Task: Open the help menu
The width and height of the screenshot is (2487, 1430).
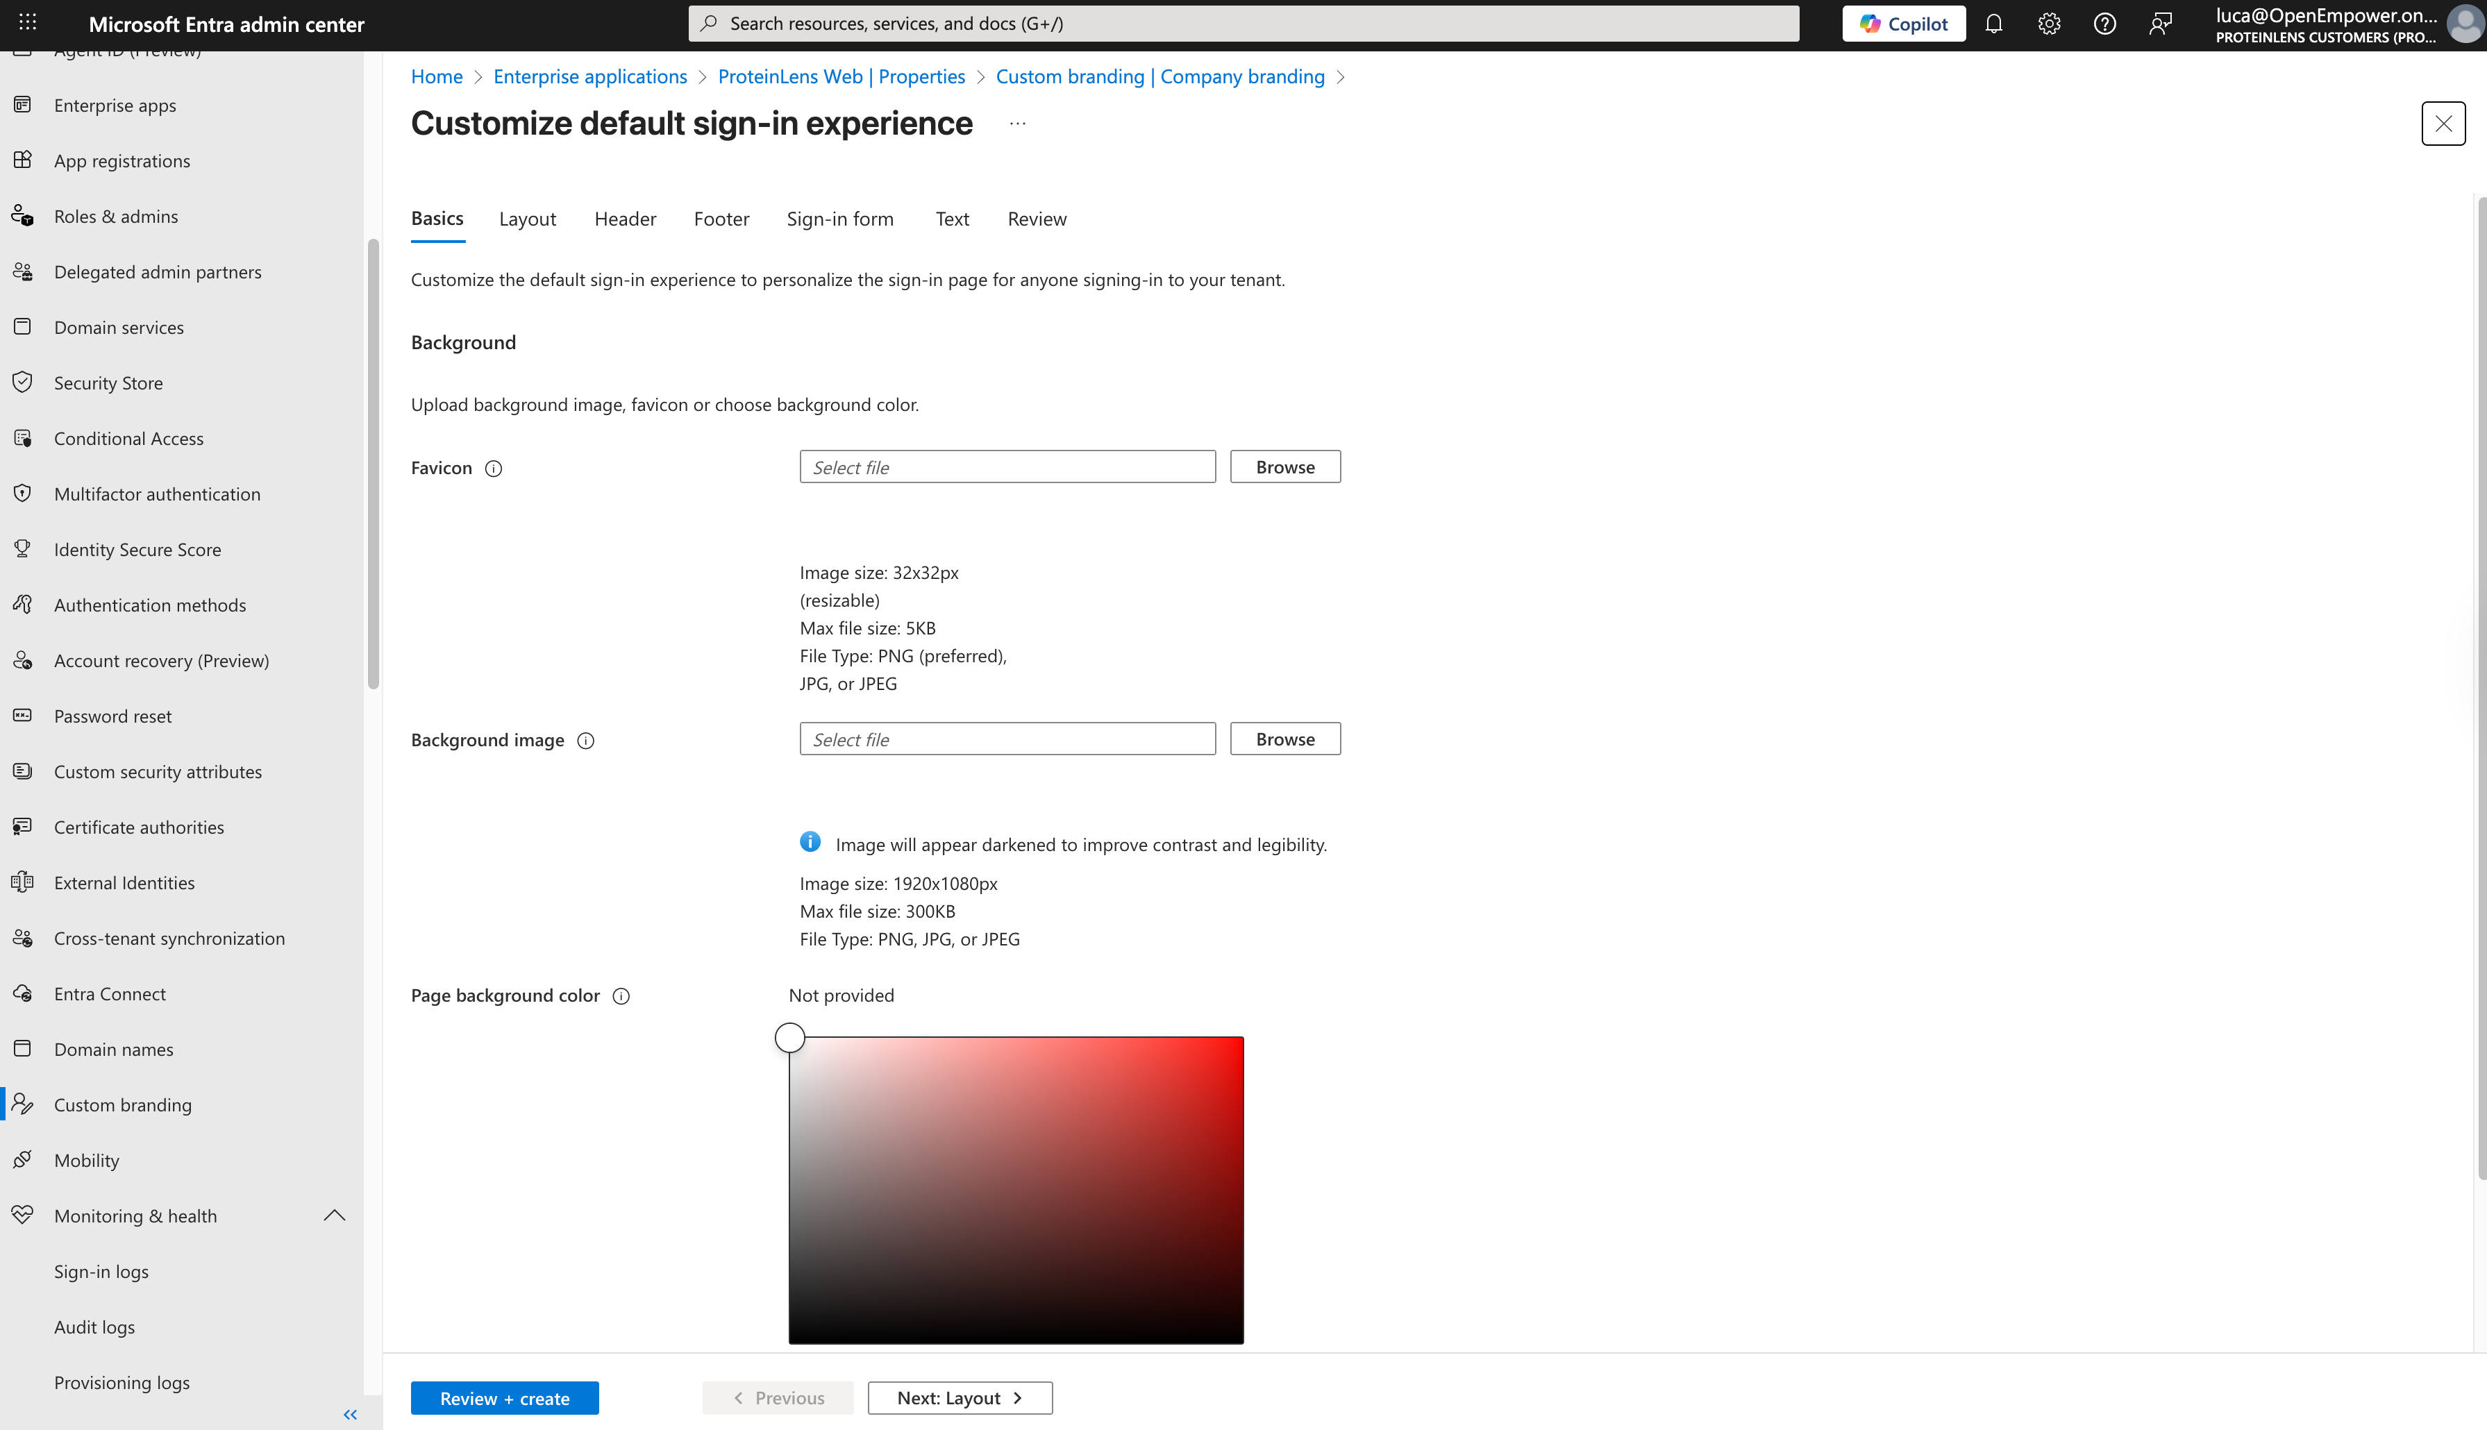Action: point(2105,23)
